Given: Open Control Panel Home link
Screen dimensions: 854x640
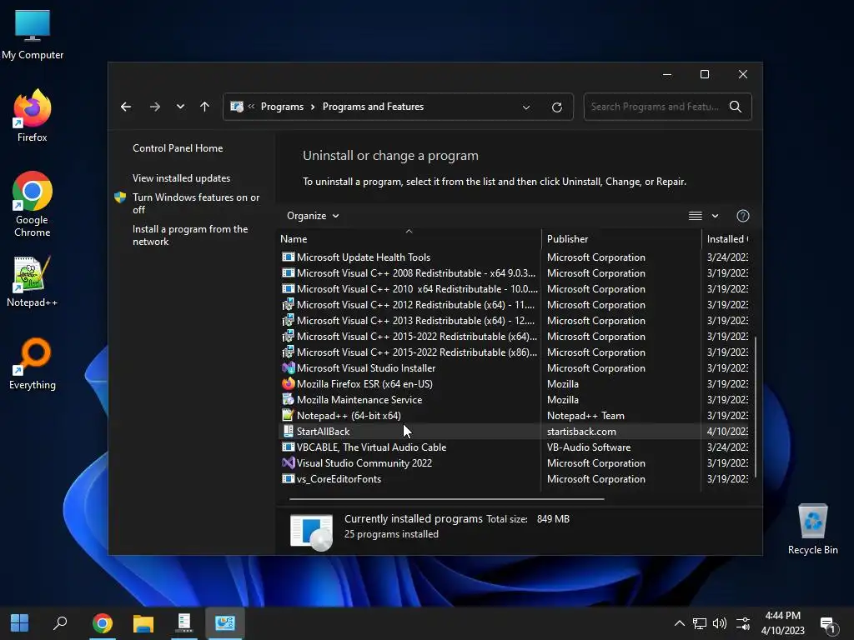Looking at the screenshot, I should tap(178, 148).
